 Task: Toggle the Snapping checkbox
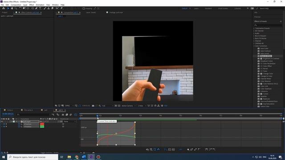pyautogui.click(x=84, y=8)
